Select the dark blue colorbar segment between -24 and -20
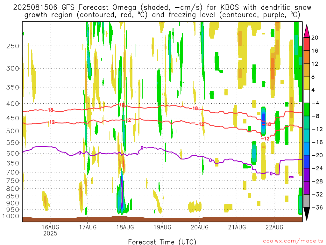 307,162
